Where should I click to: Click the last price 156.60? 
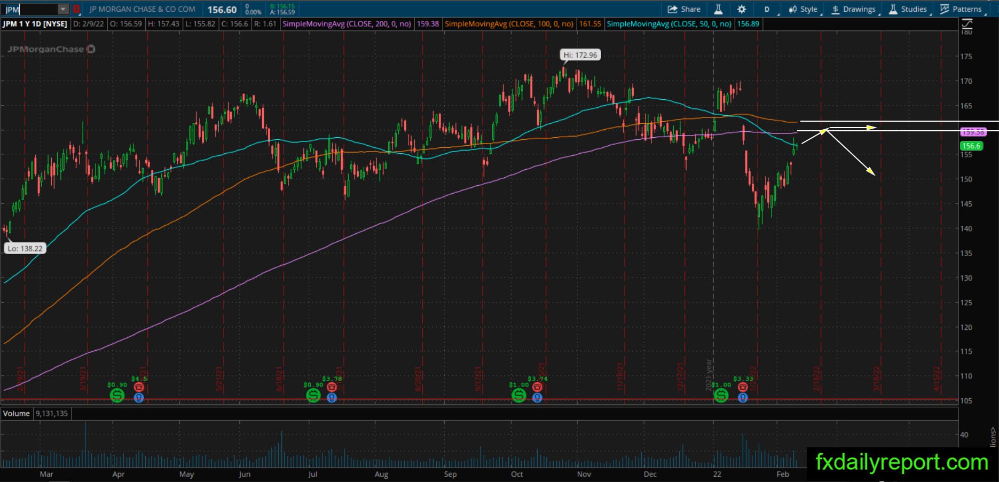point(222,10)
